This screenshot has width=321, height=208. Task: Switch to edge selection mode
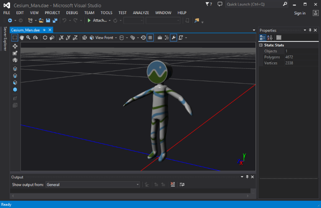tap(15, 76)
